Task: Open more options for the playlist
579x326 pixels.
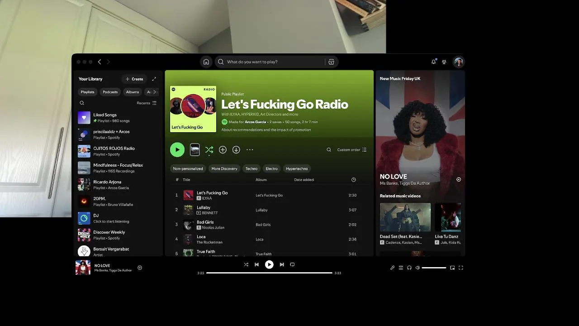Action: click(x=250, y=149)
